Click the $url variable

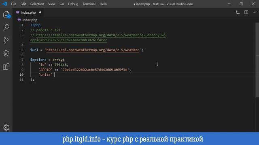[x=34, y=50]
